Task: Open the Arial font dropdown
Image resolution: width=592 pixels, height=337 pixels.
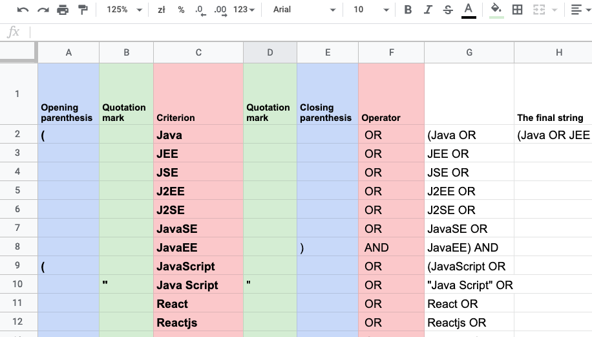Action: click(304, 10)
